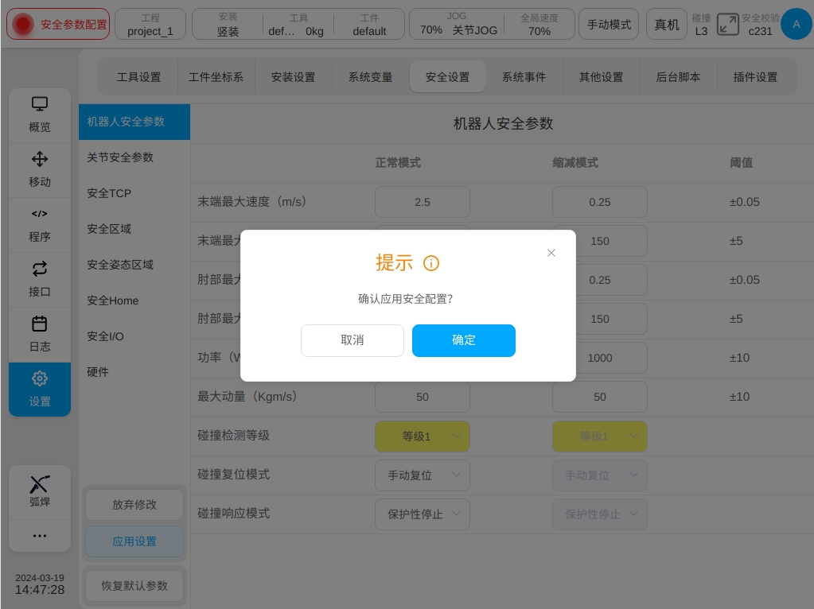Open the 移动 move panel icon
814x609 pixels.
click(x=40, y=159)
